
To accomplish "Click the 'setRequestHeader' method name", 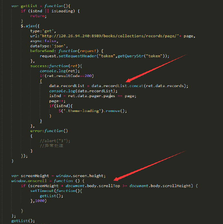I will [x=78, y=56].
